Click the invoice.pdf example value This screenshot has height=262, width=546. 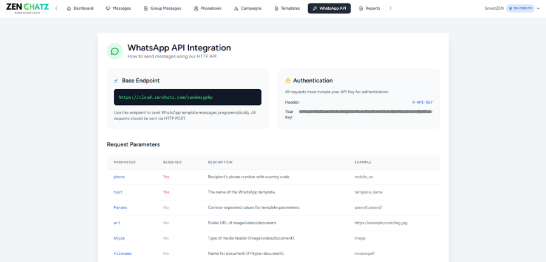tap(365, 254)
